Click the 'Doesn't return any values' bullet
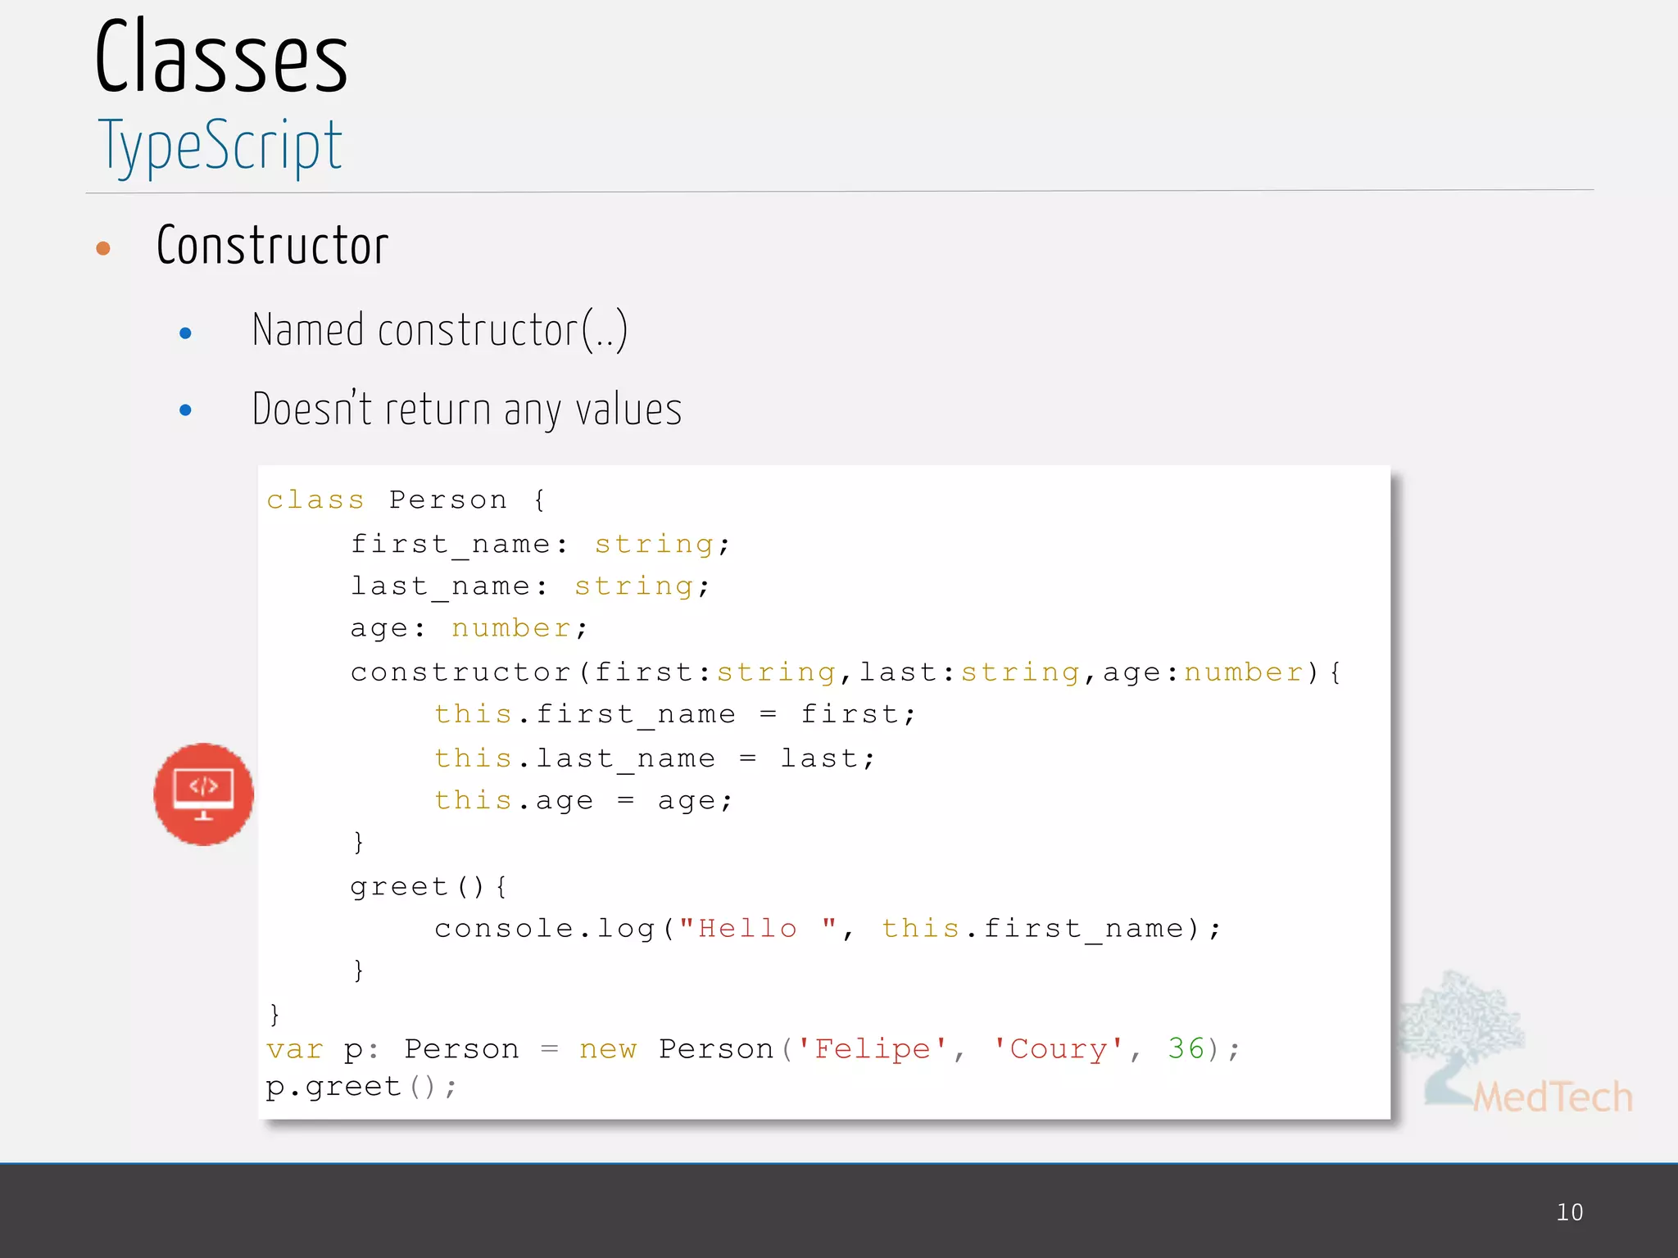This screenshot has height=1258, width=1678. [467, 409]
